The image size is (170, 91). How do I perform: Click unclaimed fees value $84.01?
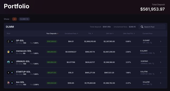point(71,42)
